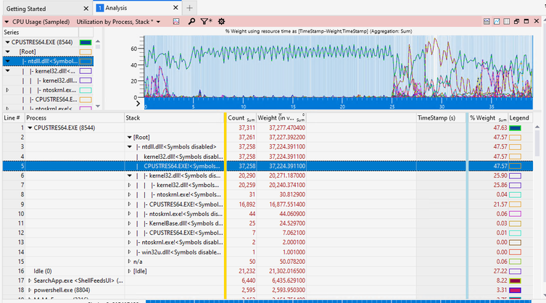The image size is (546, 303).
Task: Open the filter funnel options
Action: tap(206, 22)
